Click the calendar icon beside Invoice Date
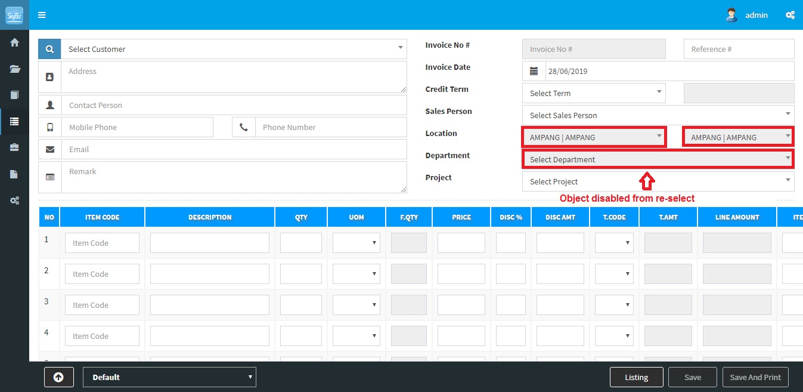This screenshot has width=803, height=392. point(534,71)
